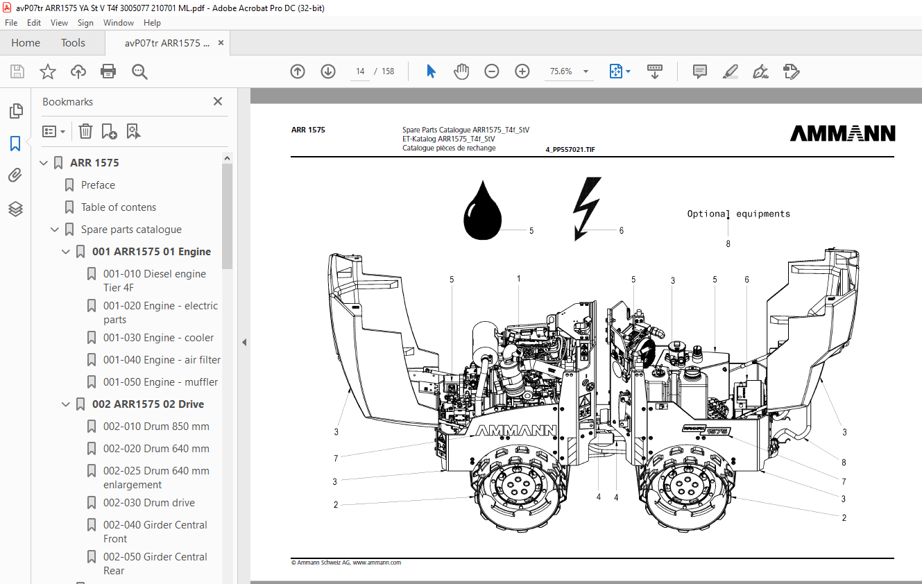
Task: Open attachments paperclip panel
Action: (x=15, y=175)
